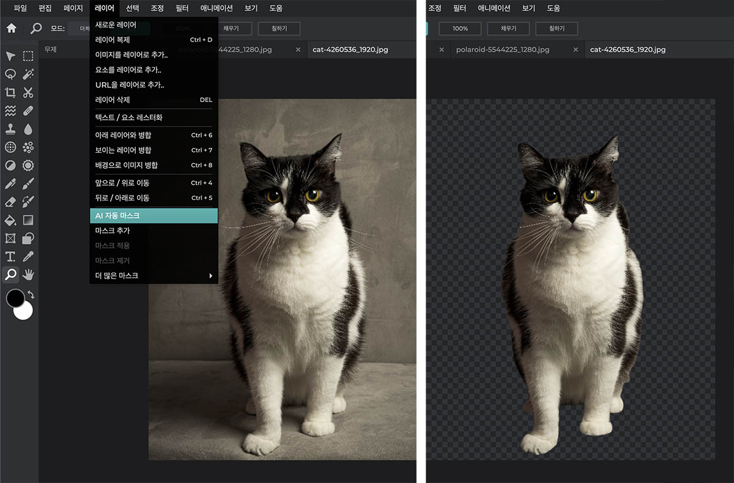Open the black foreground color swatch
This screenshot has width=734, height=483.
15,298
